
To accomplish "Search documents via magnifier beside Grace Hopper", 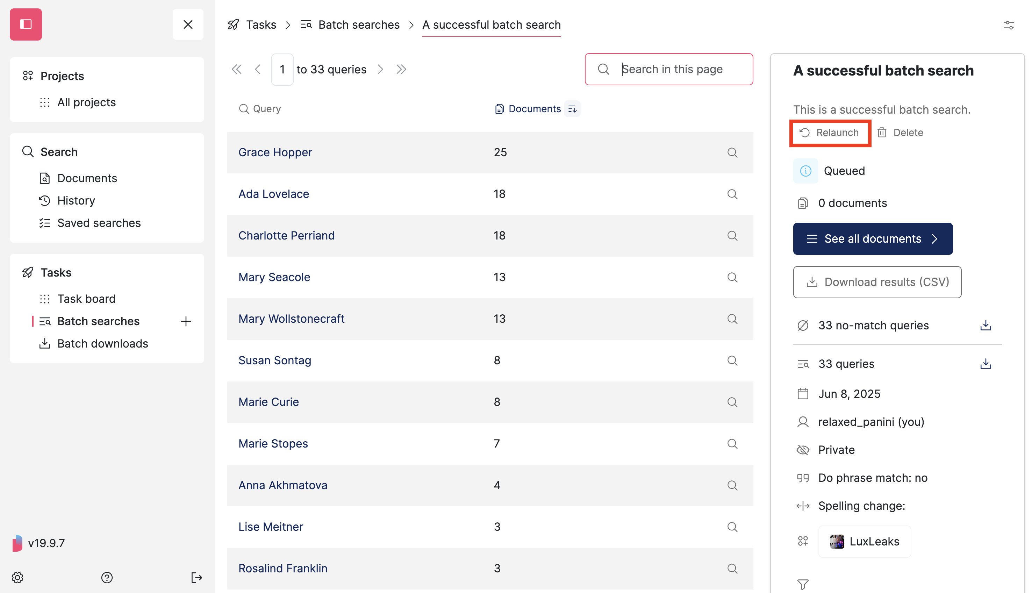I will [x=732, y=153].
